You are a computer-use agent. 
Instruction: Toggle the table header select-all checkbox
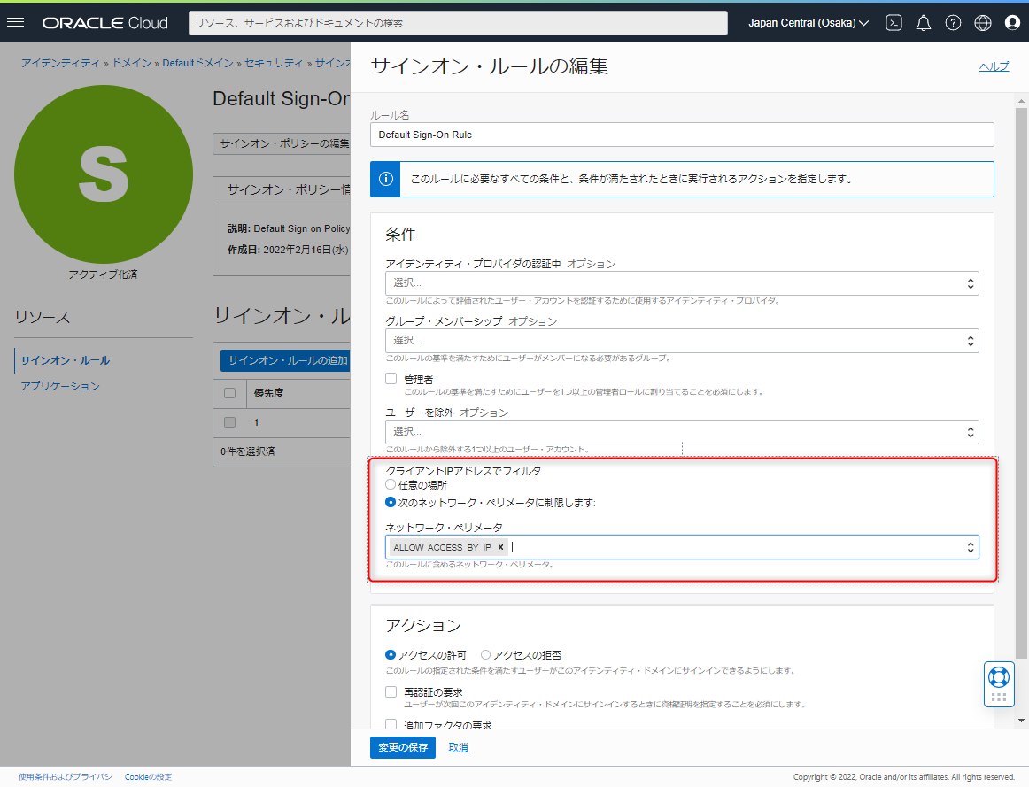(x=229, y=393)
